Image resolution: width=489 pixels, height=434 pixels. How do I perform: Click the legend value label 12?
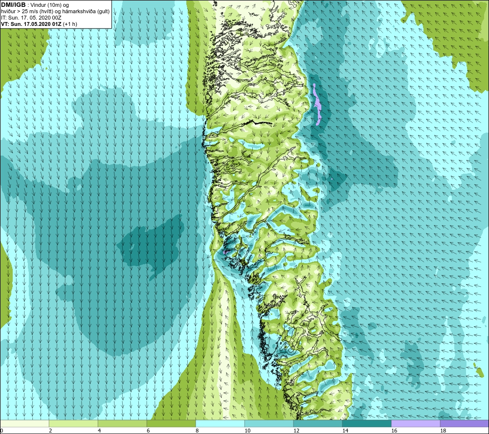(x=296, y=431)
